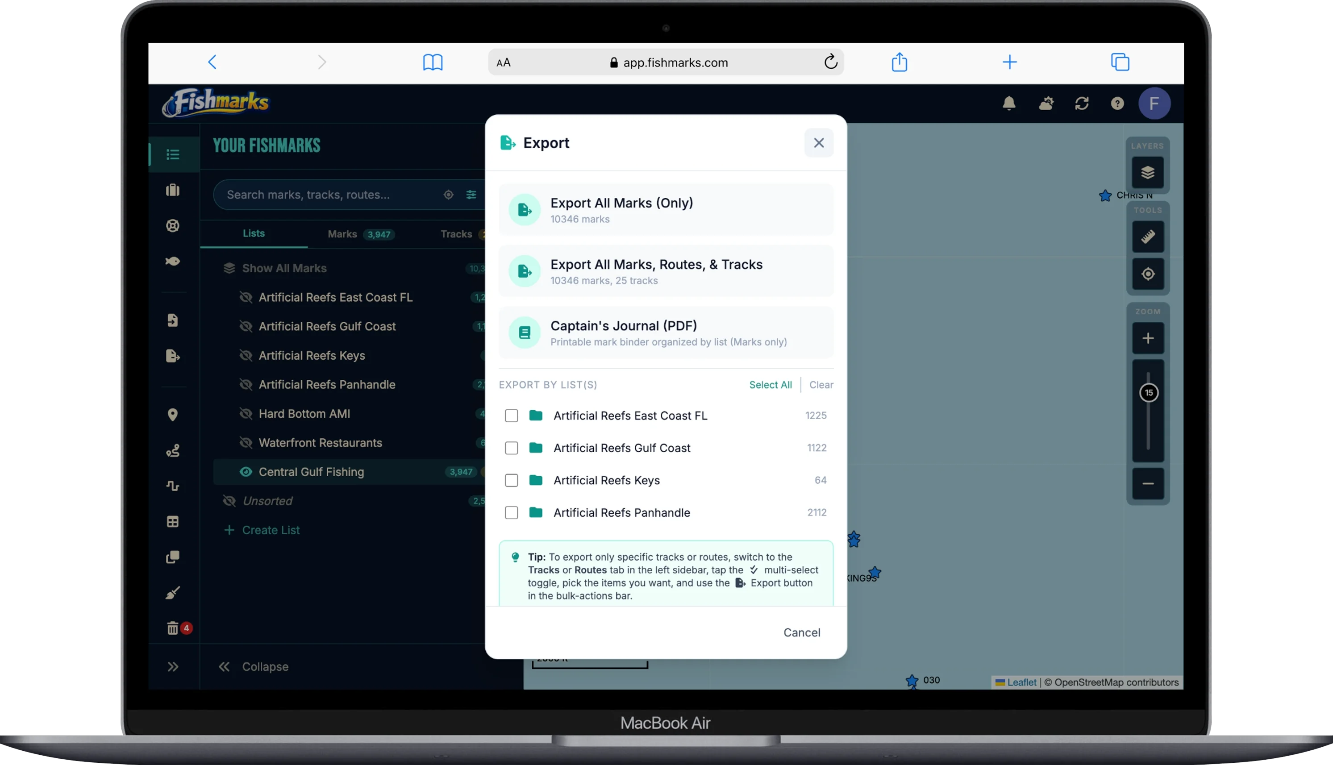Viewport: 1333px width, 765px height.
Task: Select the ruler measure tool
Action: tap(1148, 237)
